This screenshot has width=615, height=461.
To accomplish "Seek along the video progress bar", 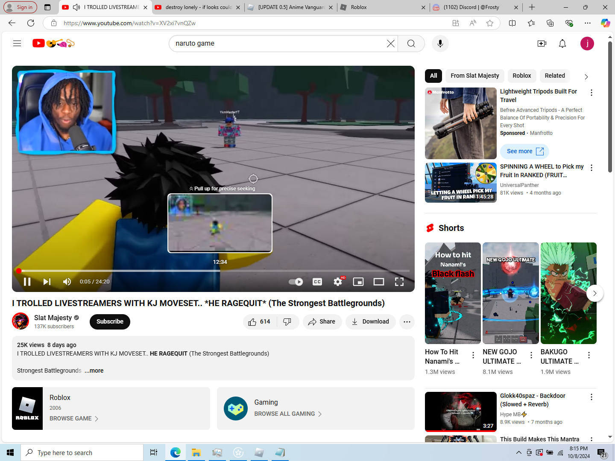I will coord(214,271).
